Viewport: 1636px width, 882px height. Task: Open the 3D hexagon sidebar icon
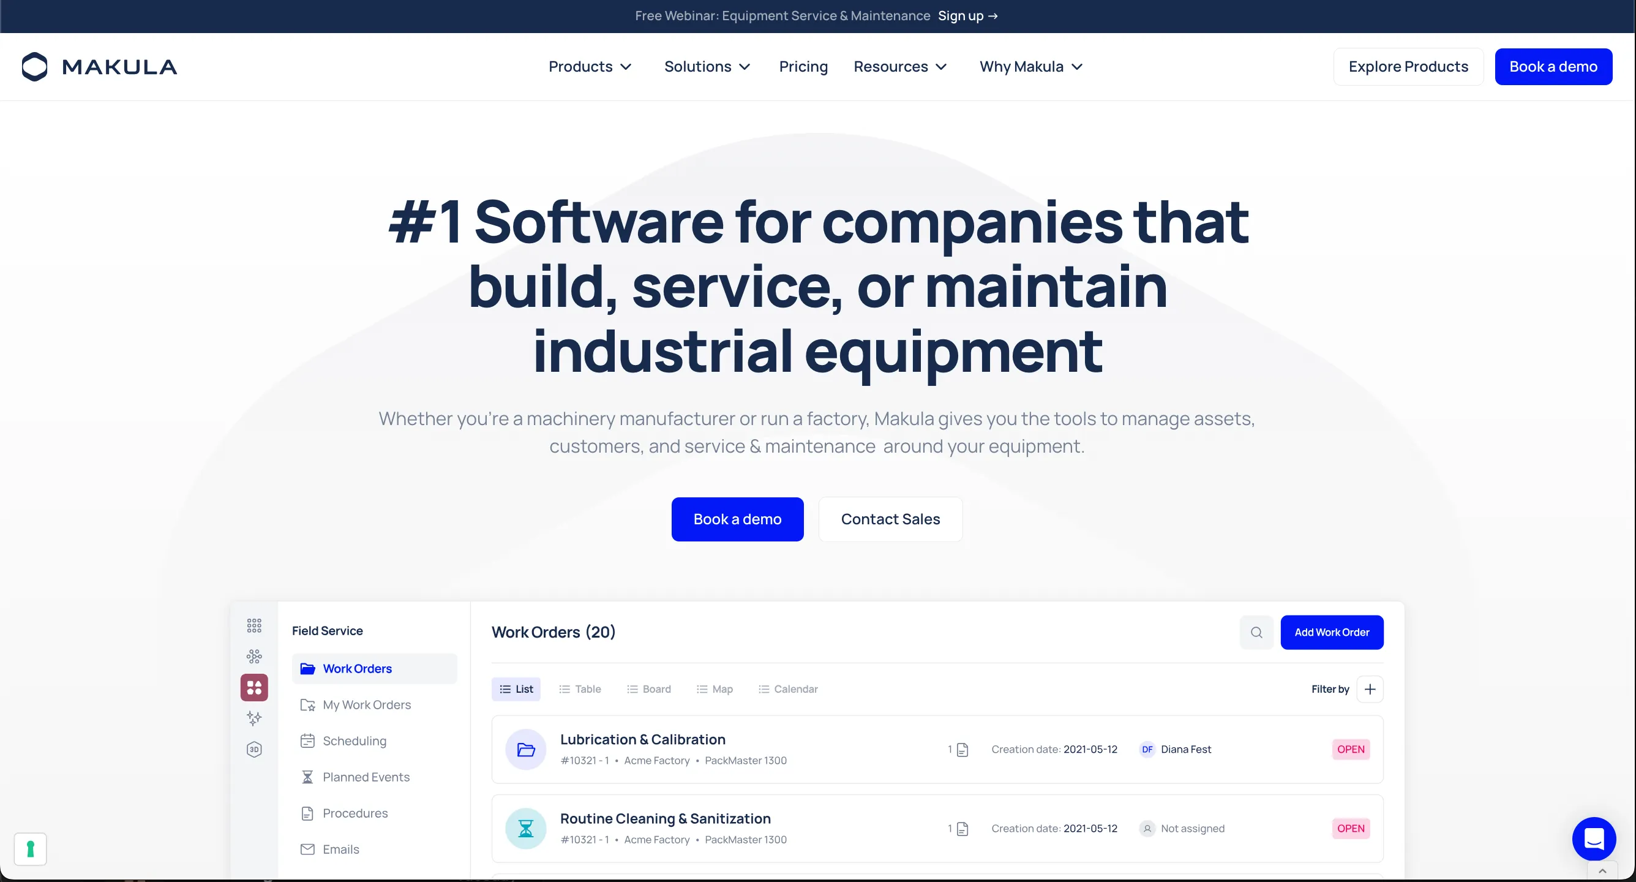pos(254,749)
